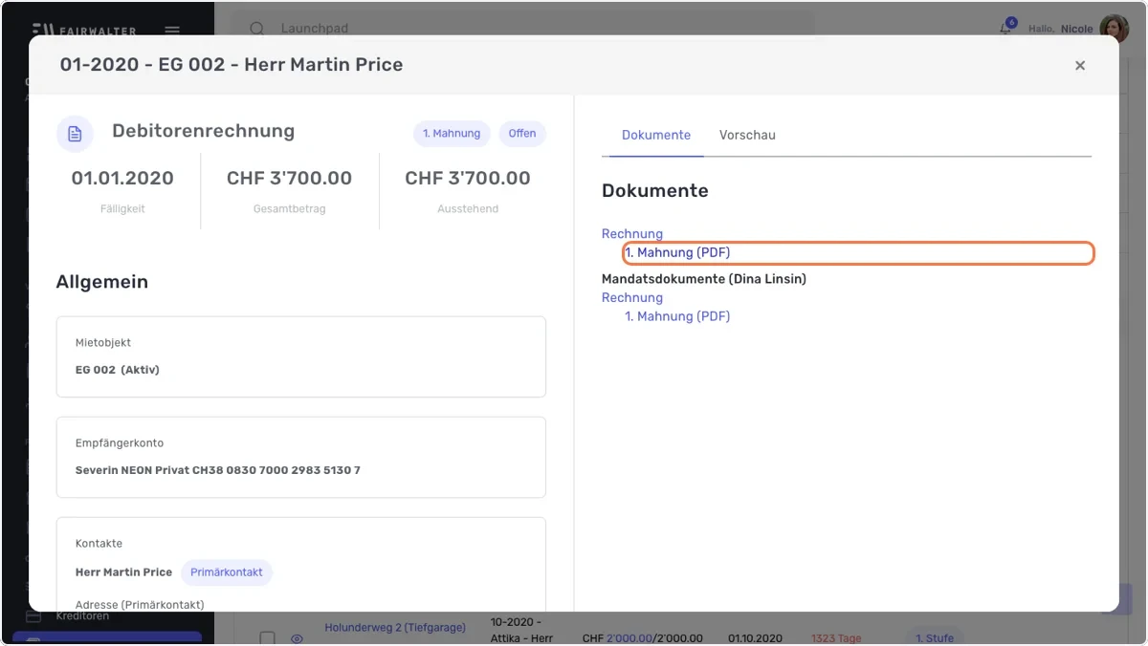The image size is (1148, 646).
Task: Click the 1. Mahnung status badge
Action: click(x=452, y=134)
